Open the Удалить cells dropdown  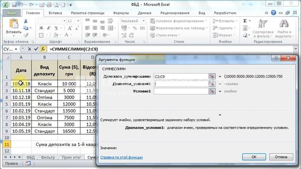click(x=224, y=28)
